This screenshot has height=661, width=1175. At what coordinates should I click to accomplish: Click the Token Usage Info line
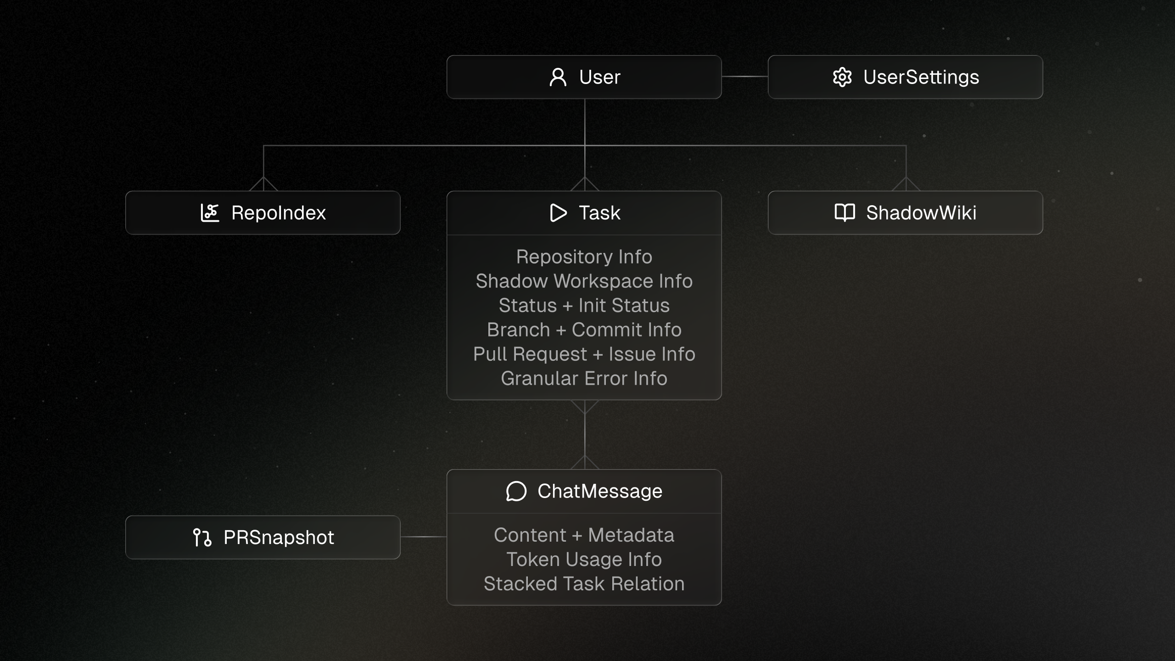584,560
